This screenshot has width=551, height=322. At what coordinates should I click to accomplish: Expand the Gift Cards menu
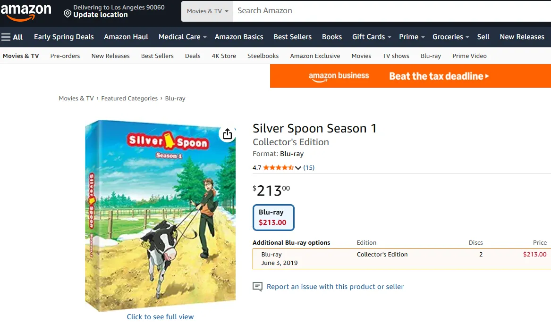coord(371,37)
